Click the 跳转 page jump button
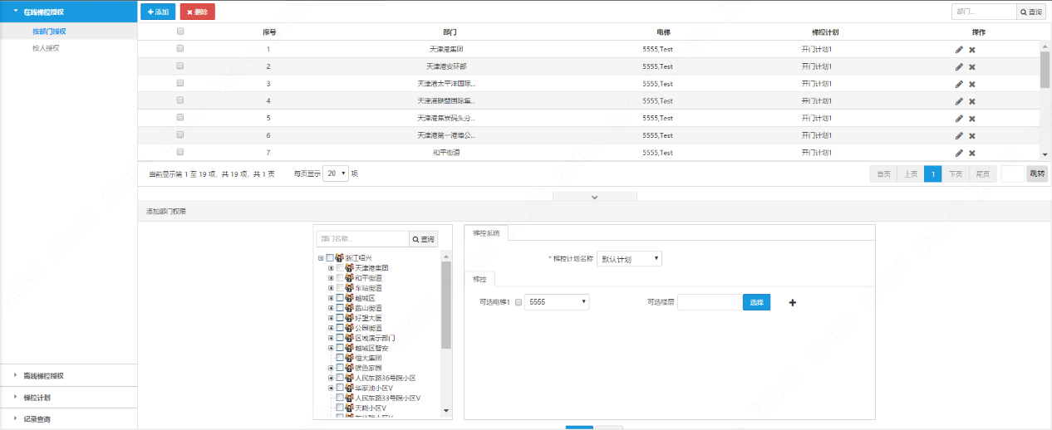1052x430 pixels. click(1036, 173)
